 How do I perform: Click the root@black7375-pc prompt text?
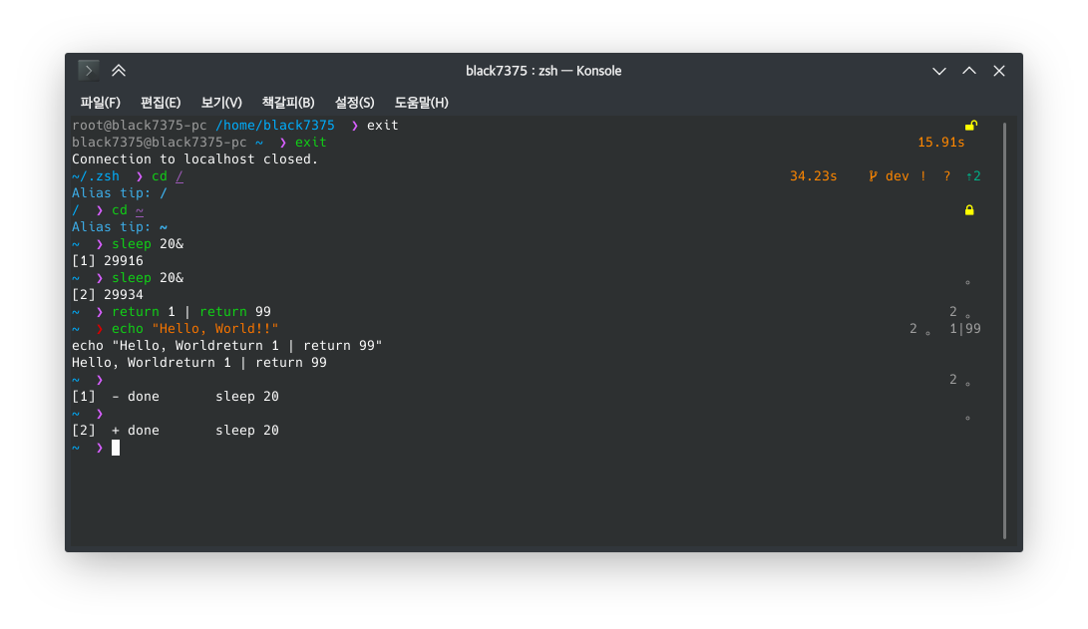pyautogui.click(x=140, y=125)
